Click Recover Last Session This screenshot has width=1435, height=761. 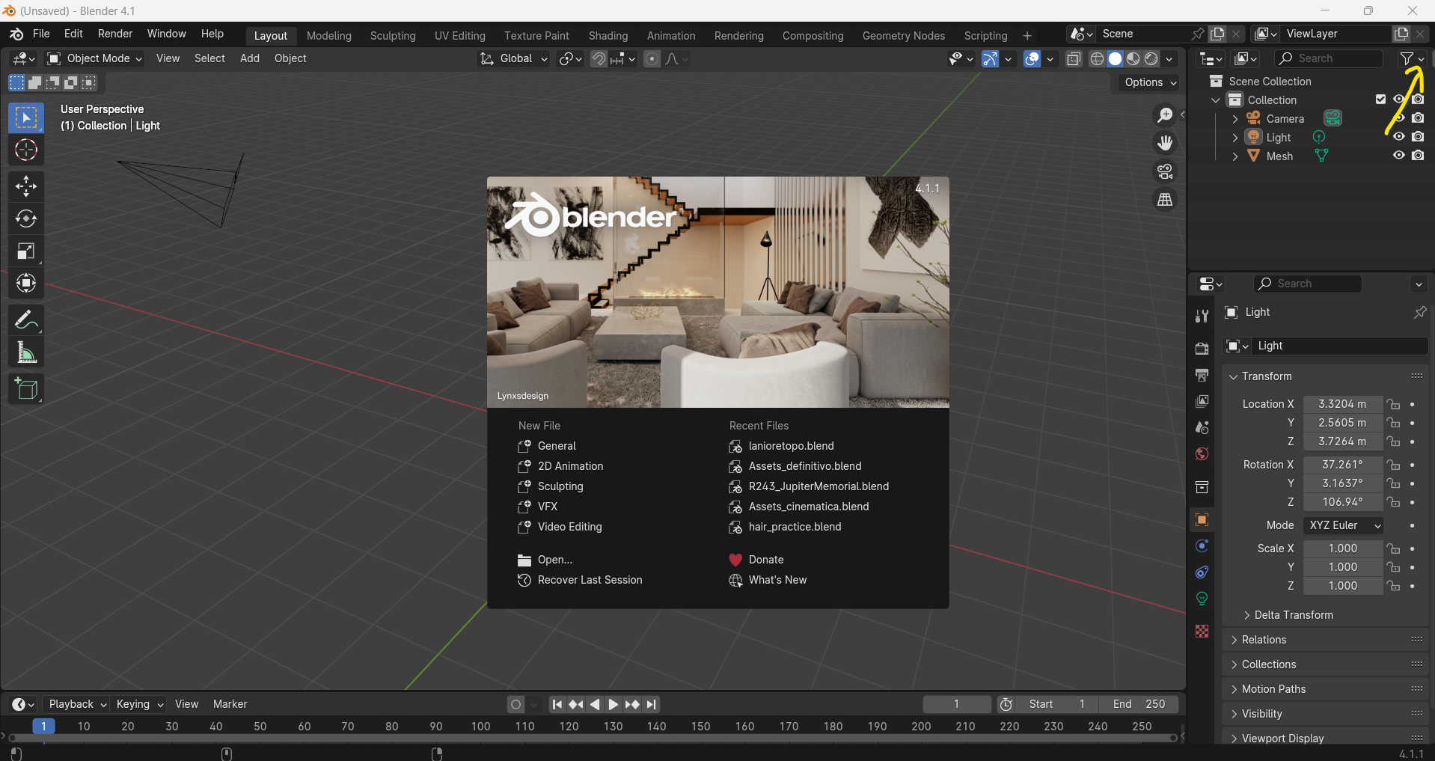[x=590, y=580]
